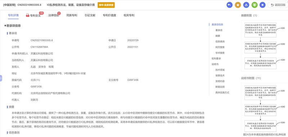Switch to the 同族专利 tab
The width and height of the screenshot is (288, 137).
(x=72, y=15)
